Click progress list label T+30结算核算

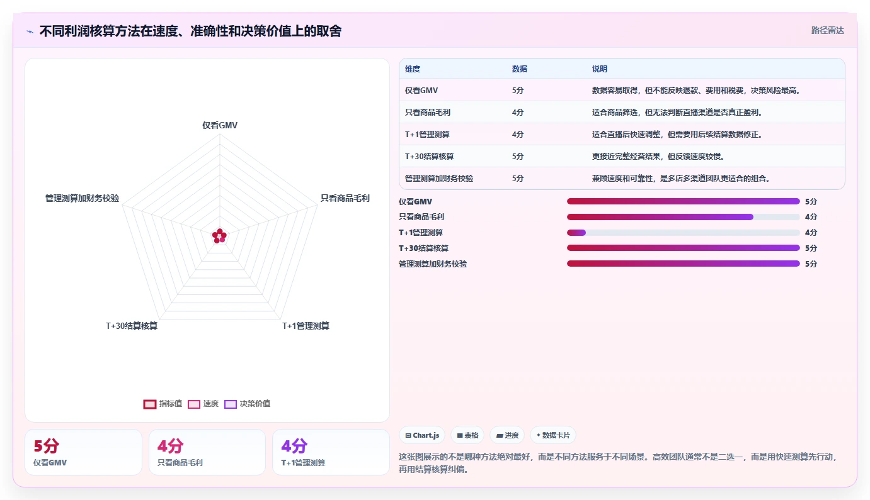tap(424, 248)
